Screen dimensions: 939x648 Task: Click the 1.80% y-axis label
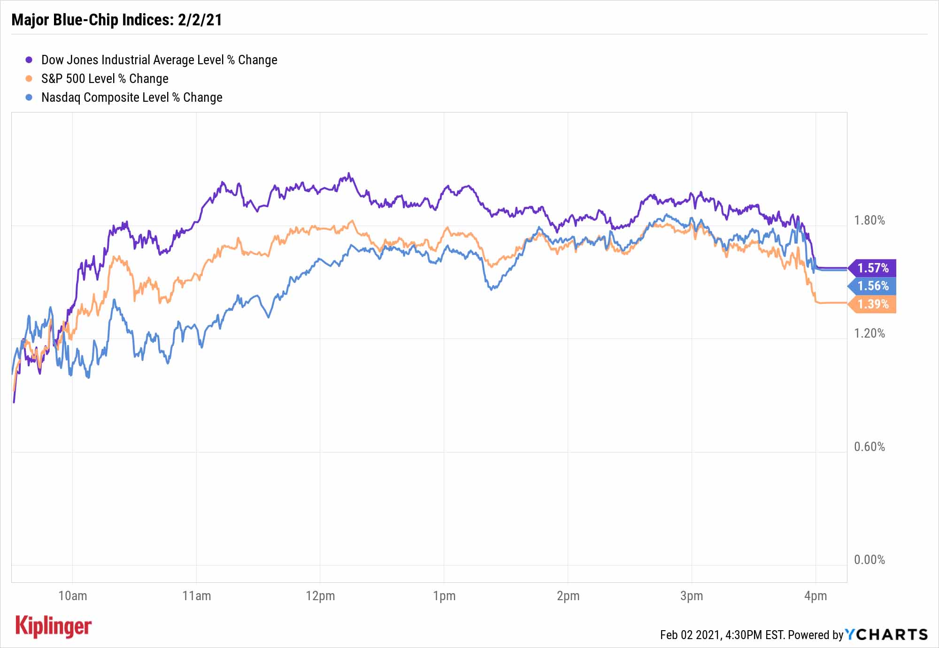pos(869,220)
